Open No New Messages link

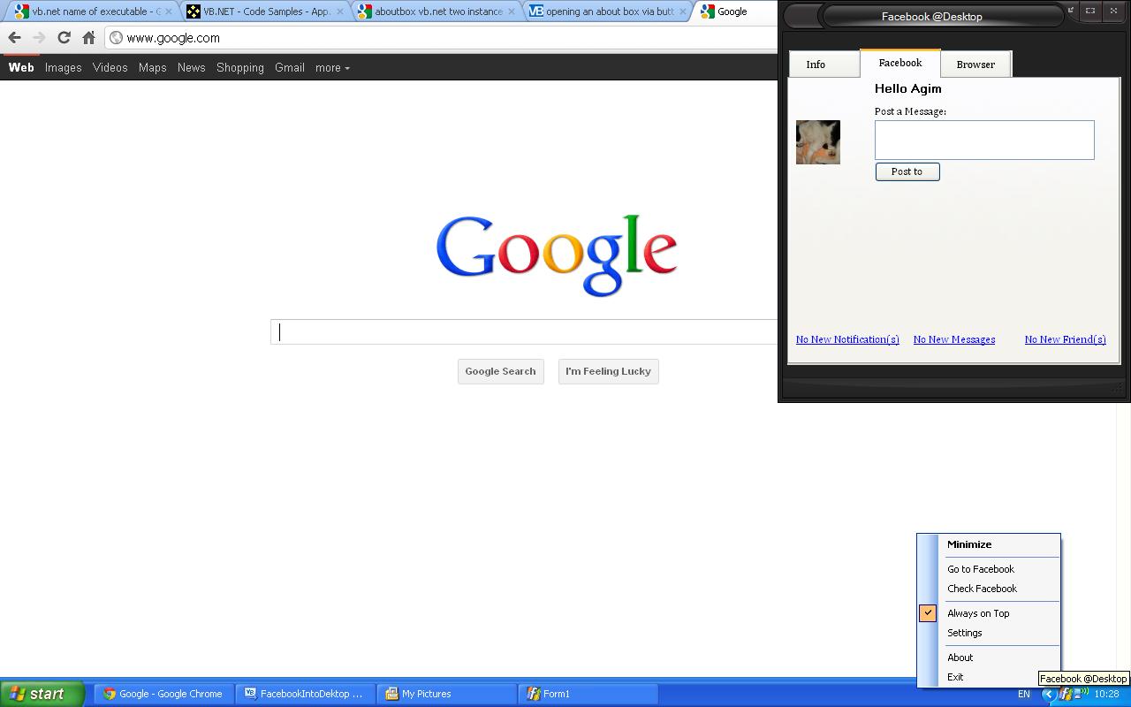point(954,339)
